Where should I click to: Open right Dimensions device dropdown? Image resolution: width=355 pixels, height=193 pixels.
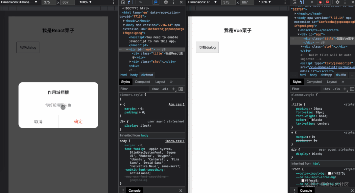coord(202,2)
